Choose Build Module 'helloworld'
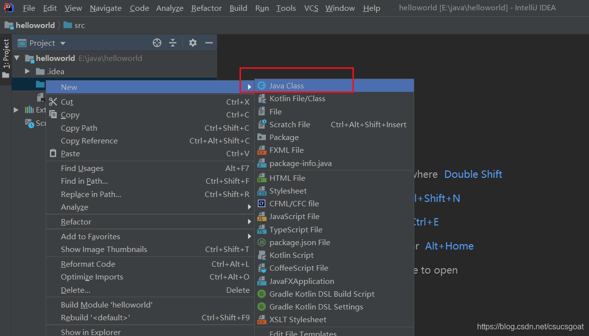This screenshot has height=336, width=589. tap(150, 305)
